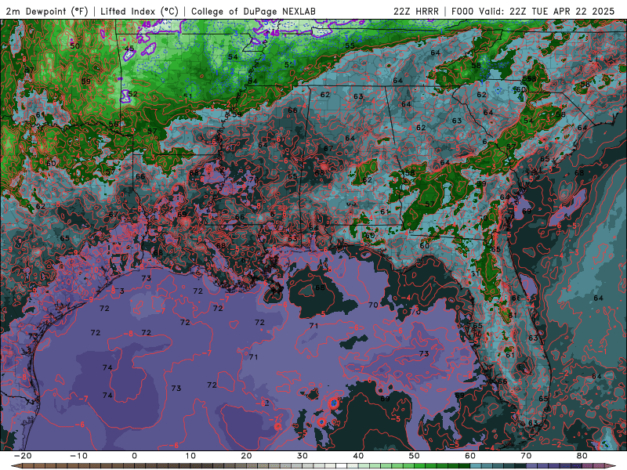The height and width of the screenshot is (470, 627).
Task: Click the 40 tick label on the legend
Action: [358, 456]
